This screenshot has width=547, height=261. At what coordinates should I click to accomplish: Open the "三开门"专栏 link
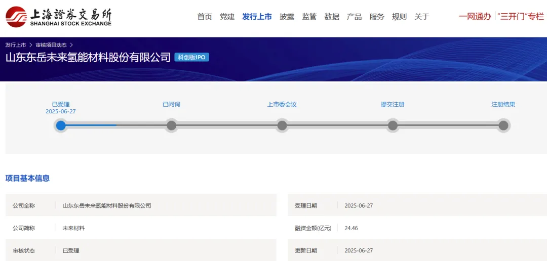(521, 16)
